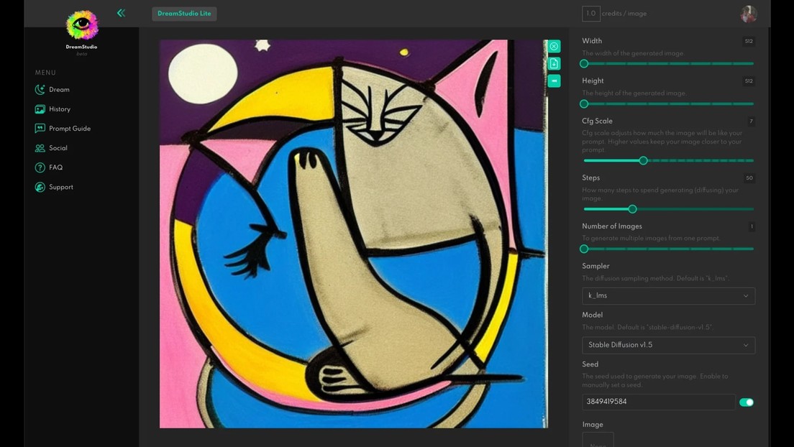
Task: Dismiss image with the X circle icon
Action: click(x=554, y=47)
